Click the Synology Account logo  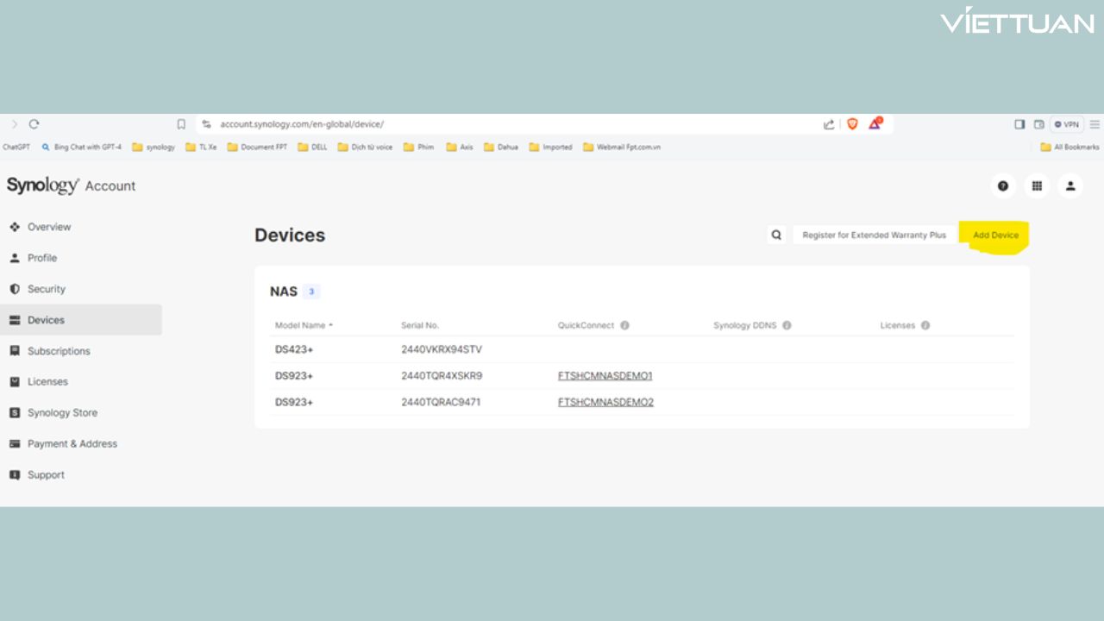tap(71, 185)
